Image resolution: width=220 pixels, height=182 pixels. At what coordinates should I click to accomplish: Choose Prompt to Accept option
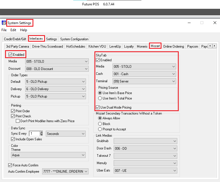pos(100,129)
